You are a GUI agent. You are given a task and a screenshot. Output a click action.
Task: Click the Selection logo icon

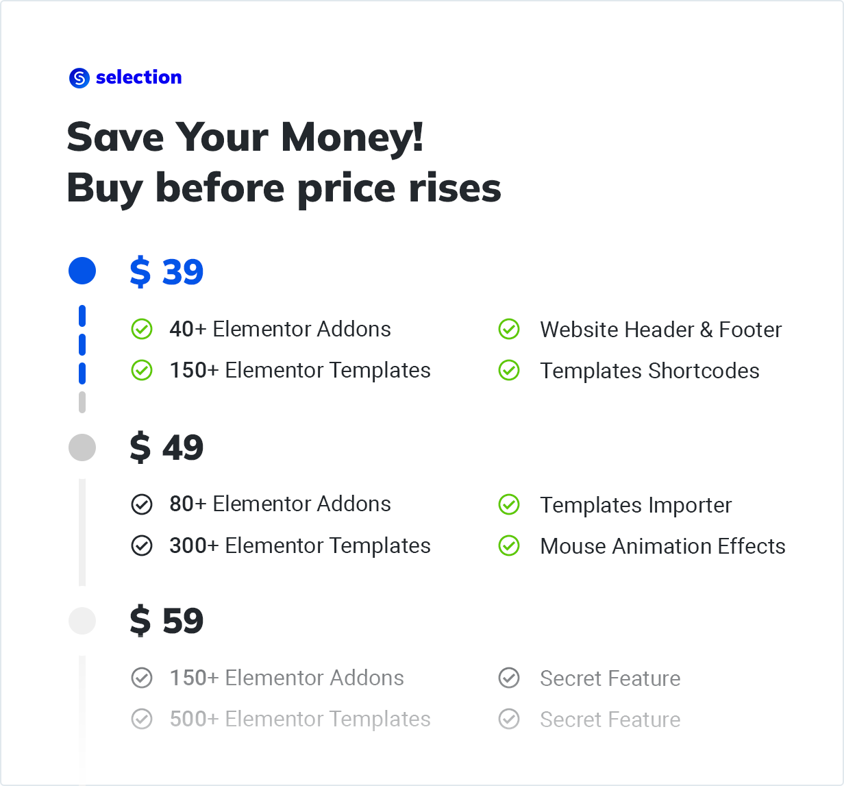coord(79,78)
